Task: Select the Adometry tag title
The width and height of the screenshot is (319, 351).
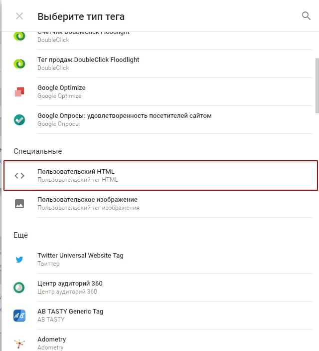Action: pos(52,340)
